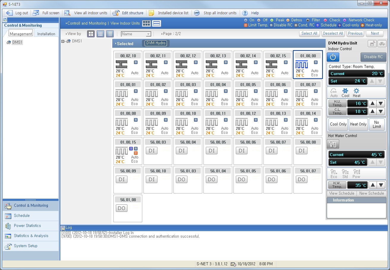Select indoor unit tile 01.00.15

tap(128, 151)
